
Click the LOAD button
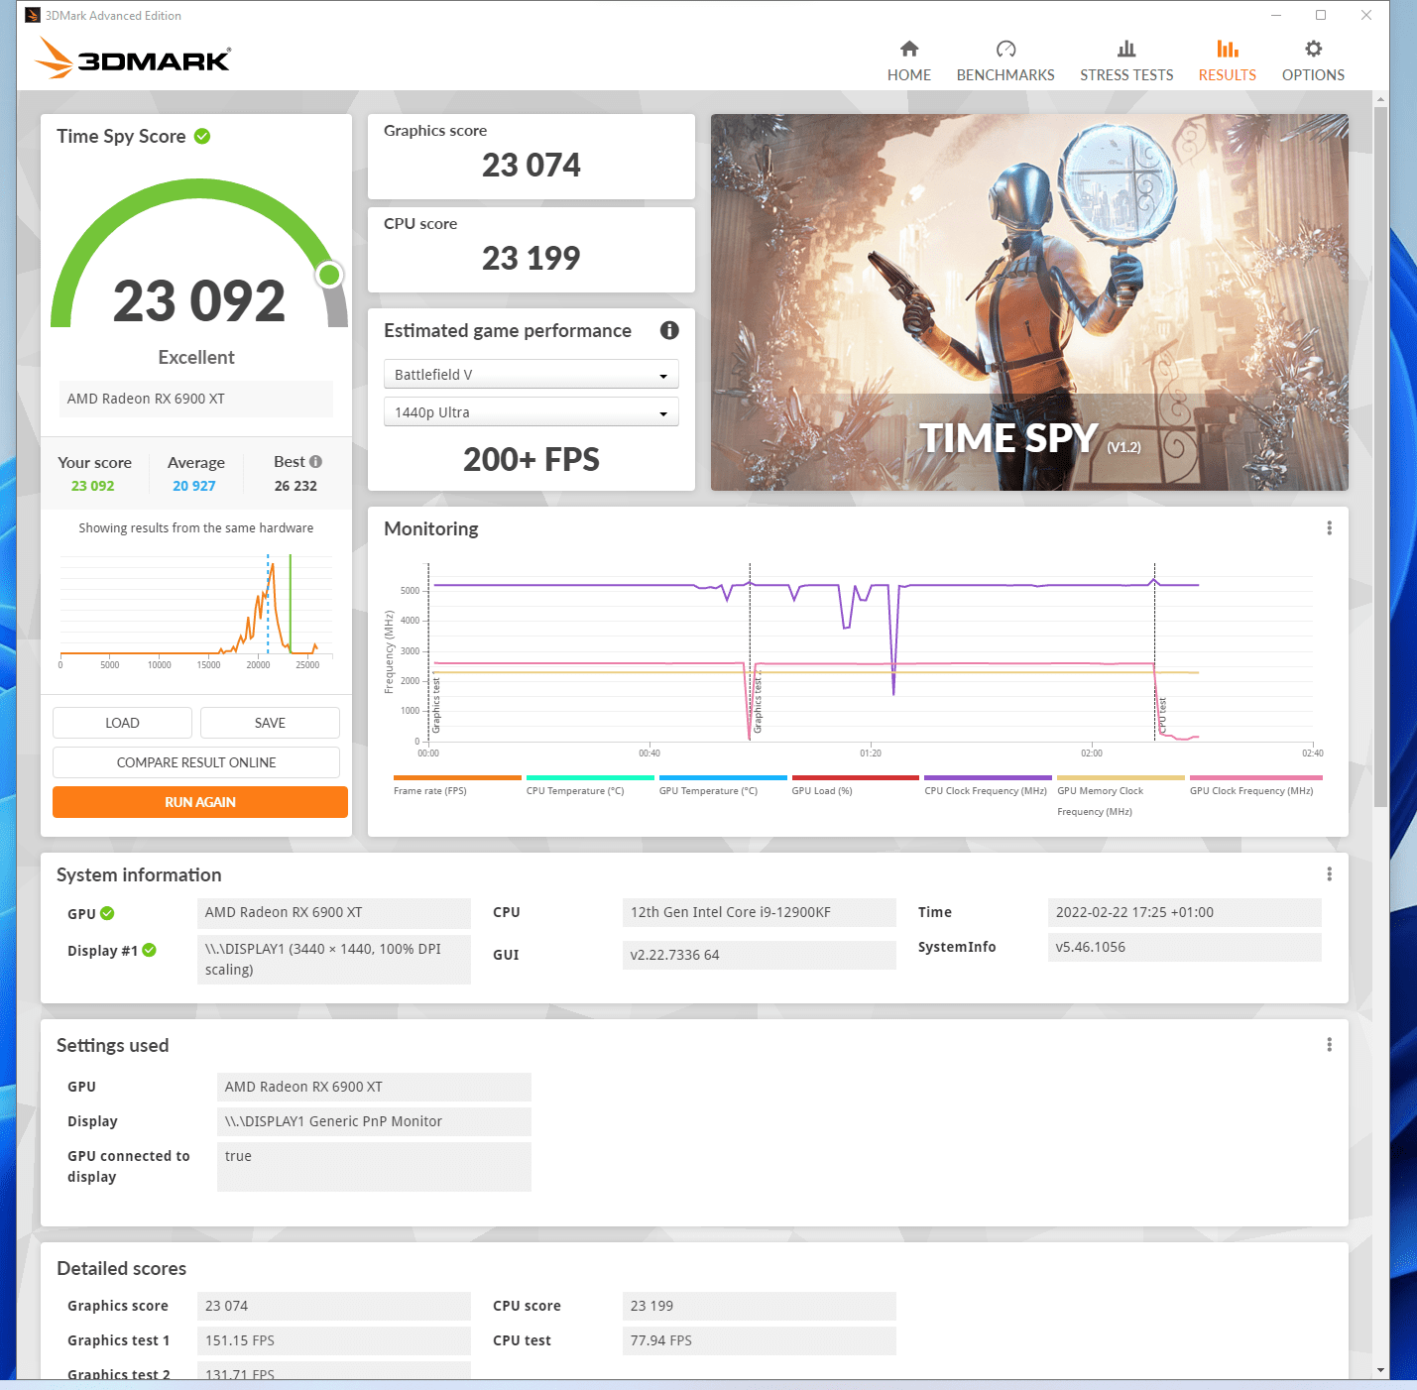click(x=122, y=723)
